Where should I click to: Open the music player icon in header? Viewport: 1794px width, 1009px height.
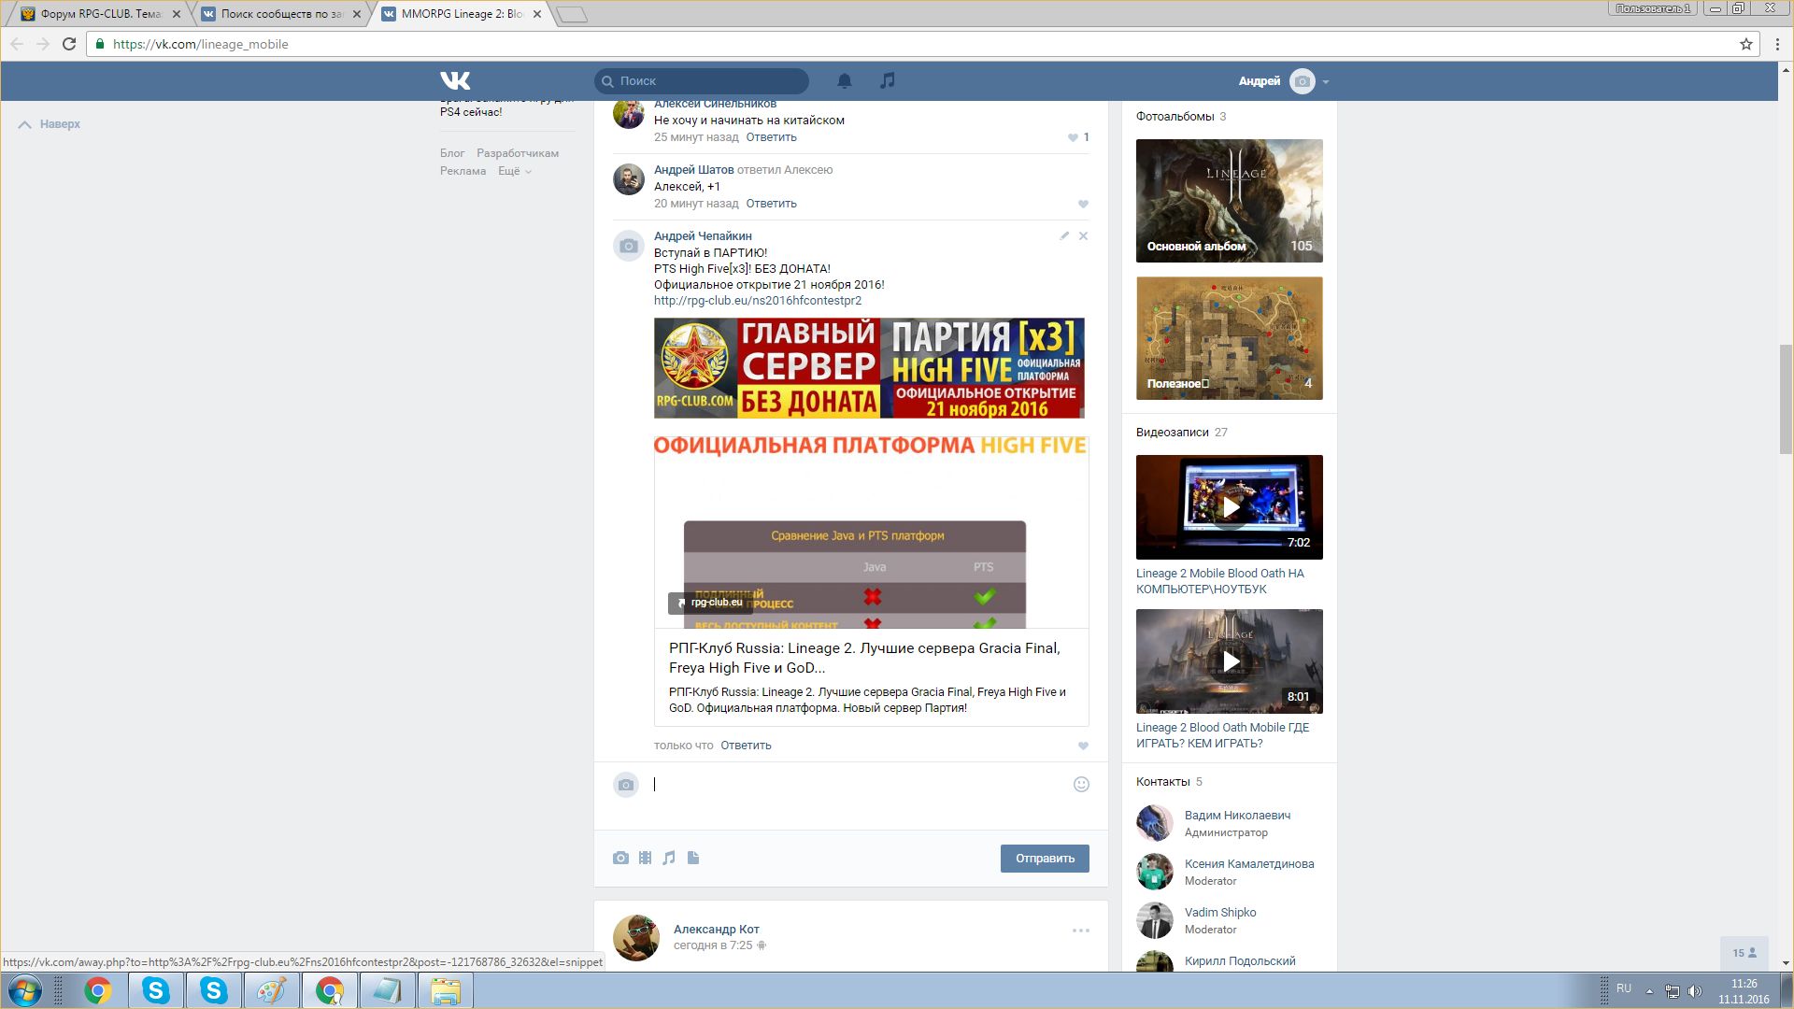coord(888,81)
